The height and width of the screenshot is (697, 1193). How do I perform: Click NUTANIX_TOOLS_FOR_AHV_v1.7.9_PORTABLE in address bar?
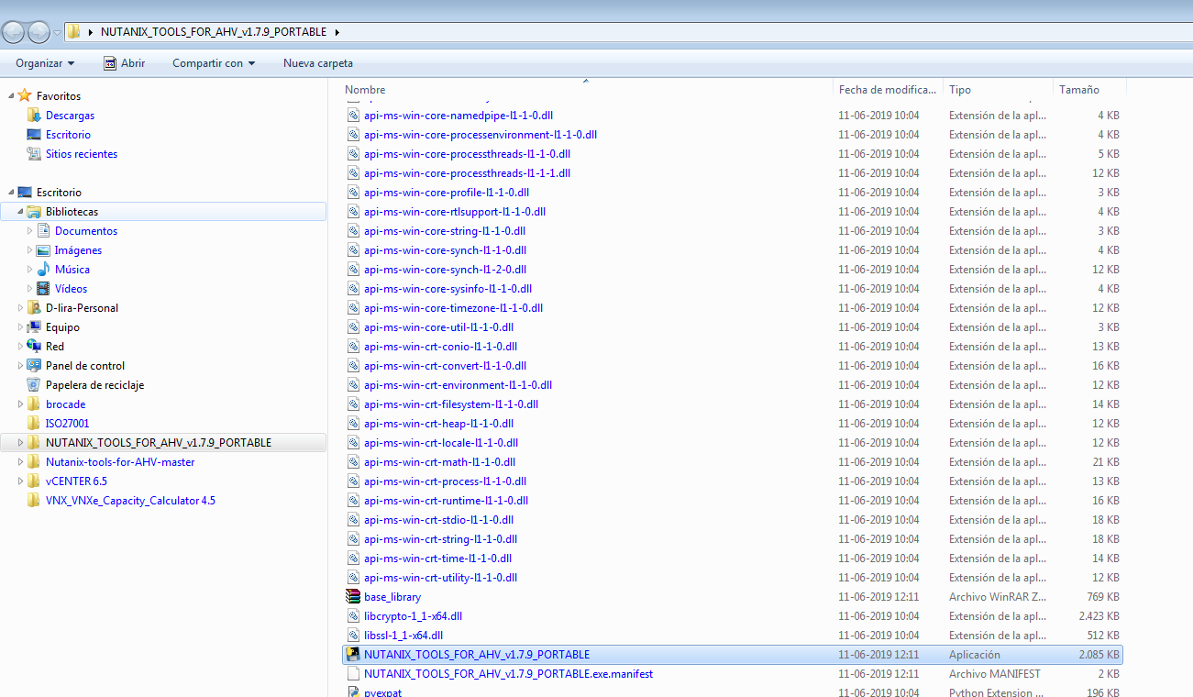(214, 32)
